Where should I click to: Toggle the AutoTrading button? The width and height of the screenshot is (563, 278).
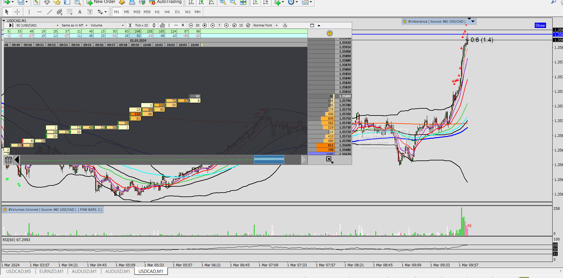[x=165, y=2]
